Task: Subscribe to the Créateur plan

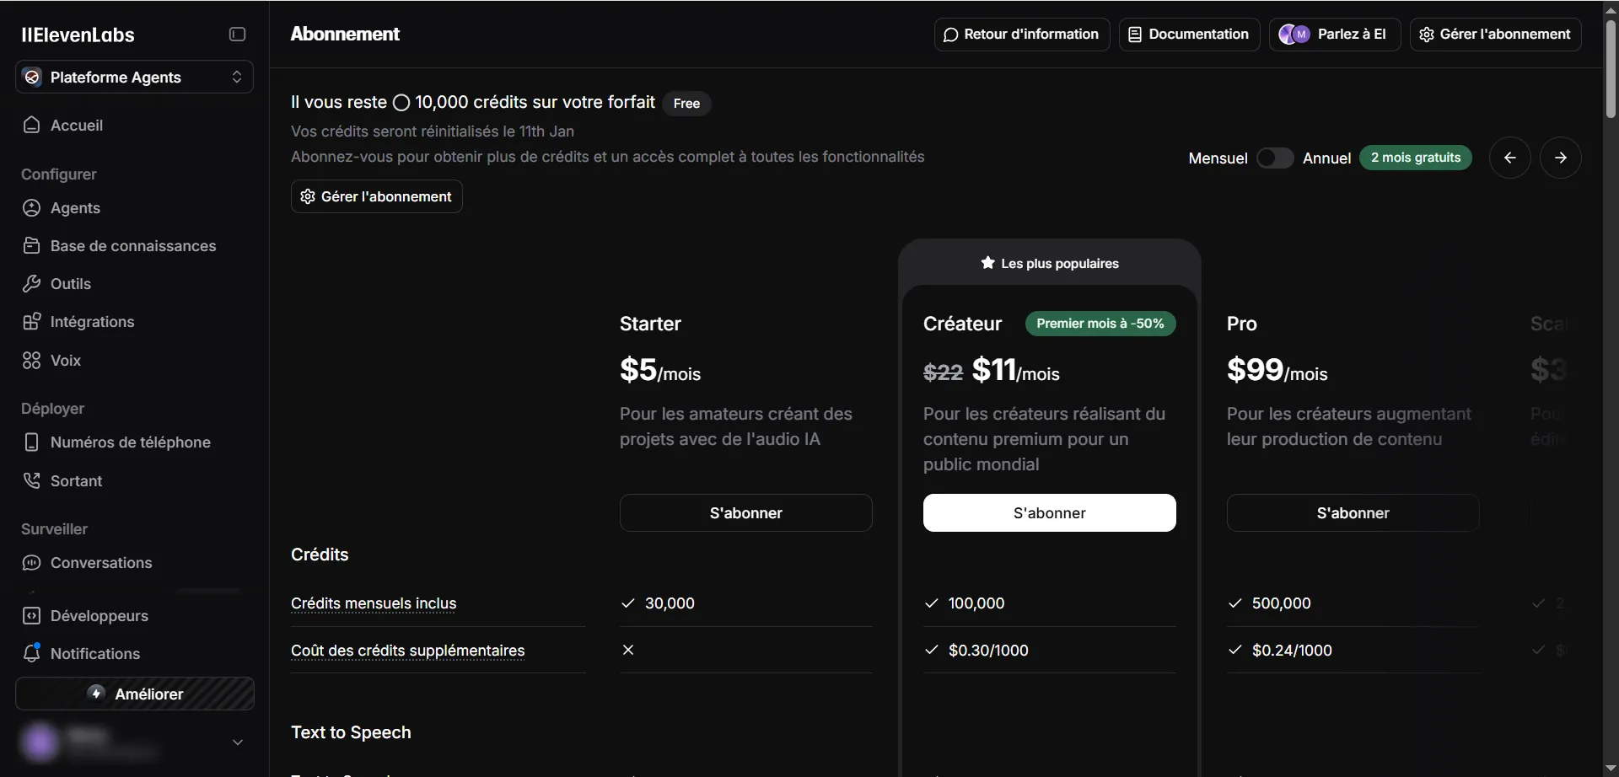Action: 1049,512
